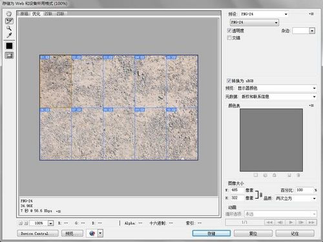
Task: Select the Eyedropper tool
Action: (x=9, y=35)
